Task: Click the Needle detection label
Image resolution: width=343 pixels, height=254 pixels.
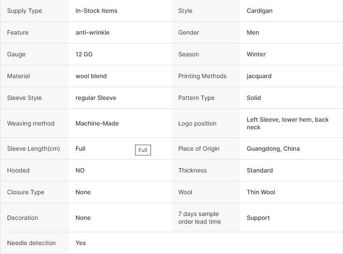Action: point(31,243)
